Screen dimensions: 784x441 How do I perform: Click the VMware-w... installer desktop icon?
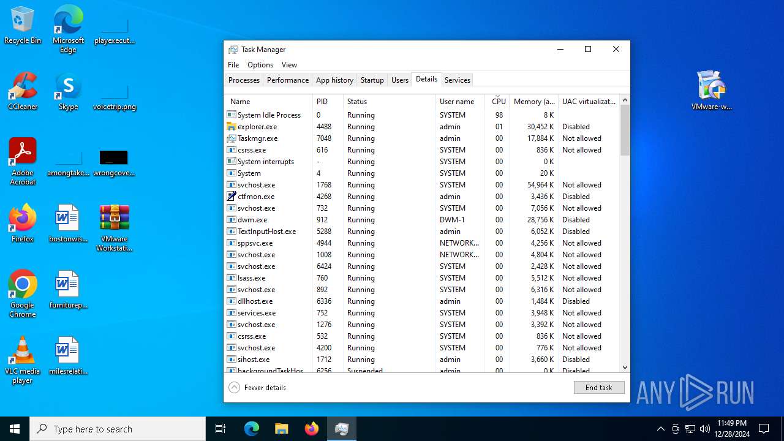pyautogui.click(x=711, y=90)
